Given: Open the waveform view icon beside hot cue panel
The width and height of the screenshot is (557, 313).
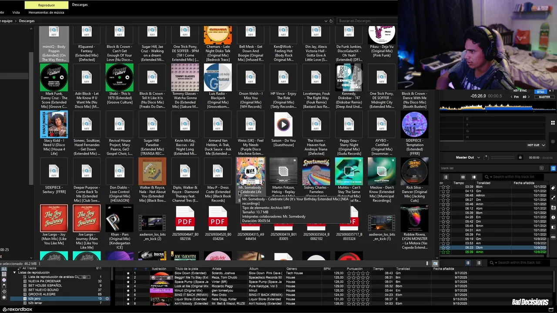Looking at the screenshot, I should [553, 141].
